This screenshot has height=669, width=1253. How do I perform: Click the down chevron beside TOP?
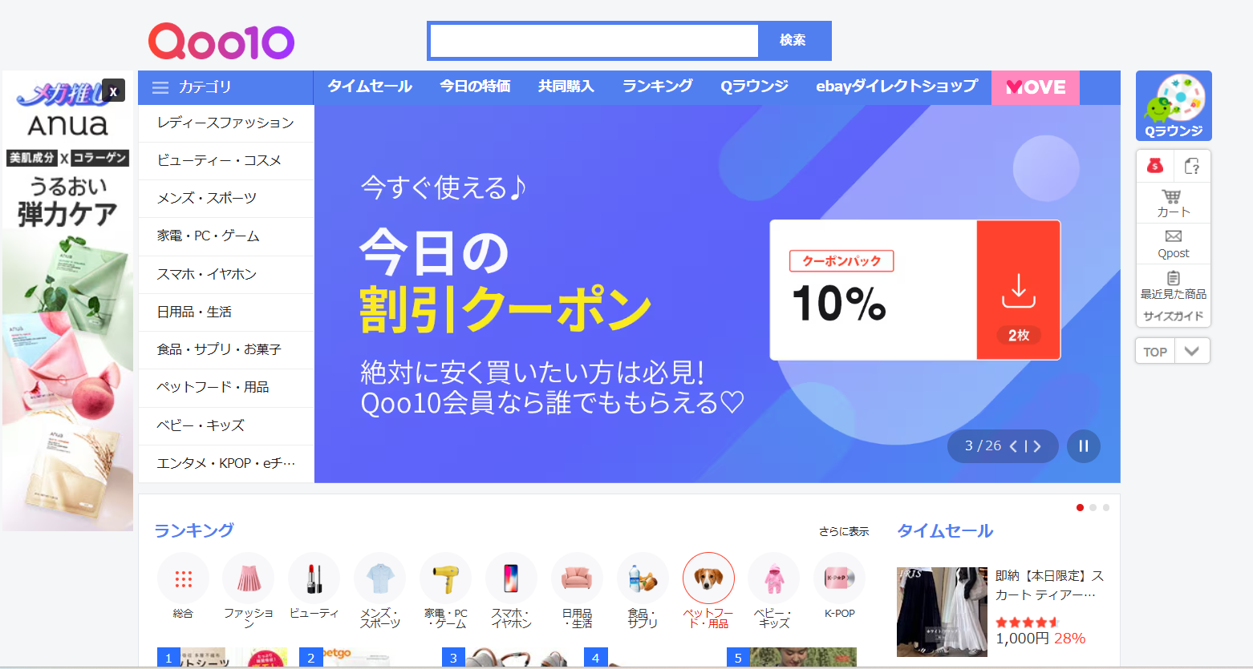1192,351
